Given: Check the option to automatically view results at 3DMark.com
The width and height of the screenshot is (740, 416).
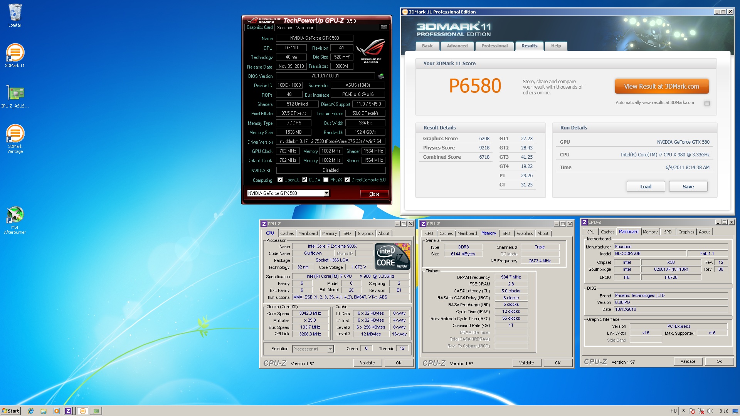Looking at the screenshot, I should point(707,103).
